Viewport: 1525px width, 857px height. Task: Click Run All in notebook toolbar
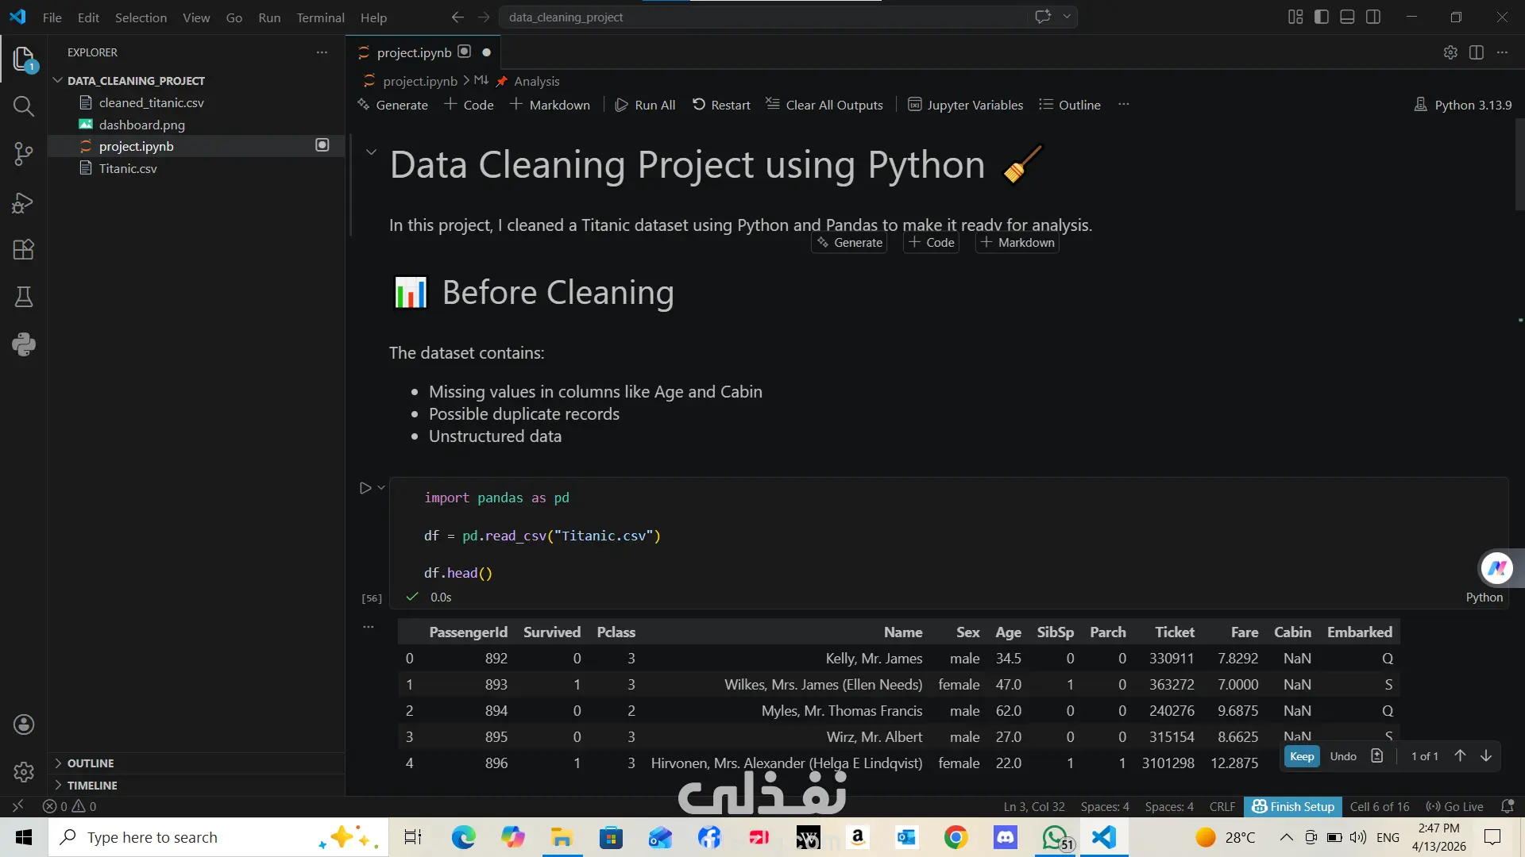tap(646, 105)
